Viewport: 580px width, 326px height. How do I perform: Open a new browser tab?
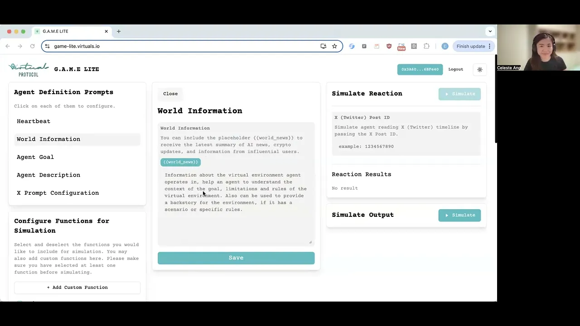(x=119, y=31)
